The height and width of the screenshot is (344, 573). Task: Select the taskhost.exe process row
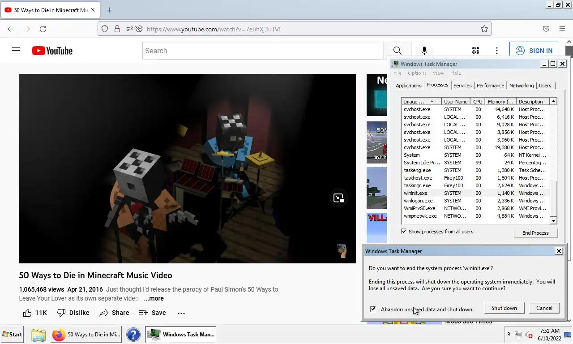475,178
